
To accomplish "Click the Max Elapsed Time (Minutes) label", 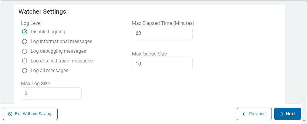I will tap(163, 23).
